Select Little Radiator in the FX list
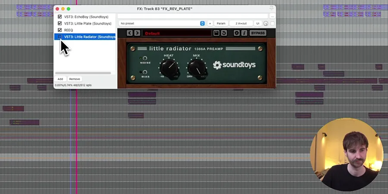The image size is (388, 194). (90, 37)
